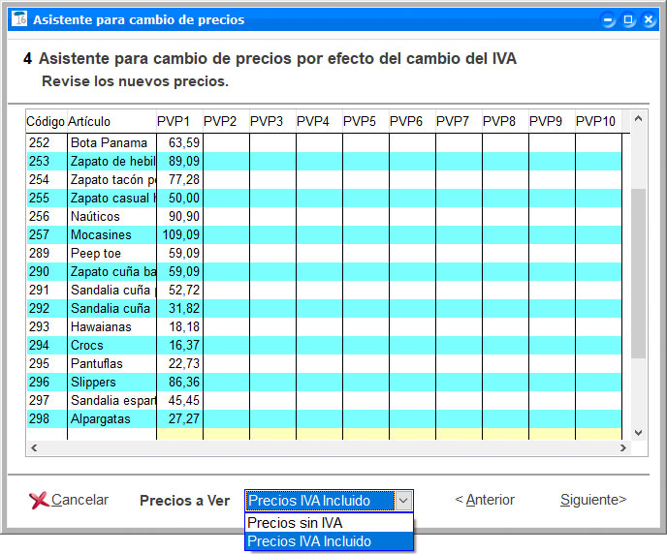Screen dimensions: 667x554
Task: Click the app icon in the title bar
Action: (19, 18)
